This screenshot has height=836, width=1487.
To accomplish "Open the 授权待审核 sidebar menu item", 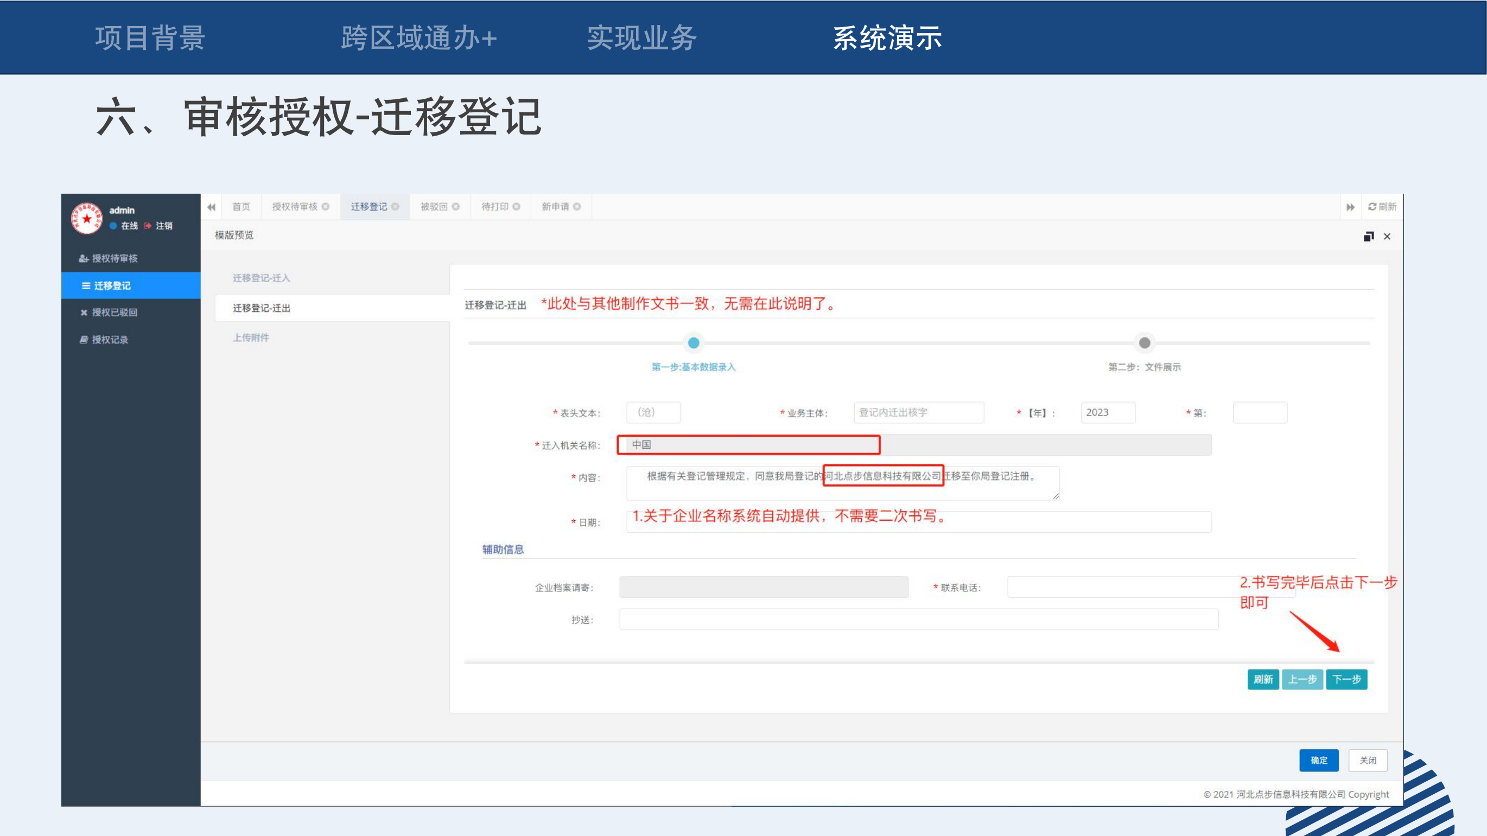I will click(115, 258).
